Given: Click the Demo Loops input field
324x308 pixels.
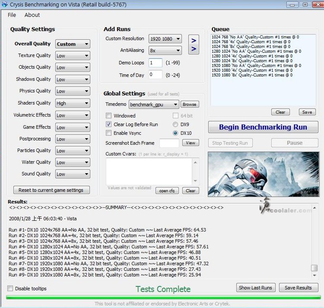Looking at the screenshot, I should tap(156, 63).
